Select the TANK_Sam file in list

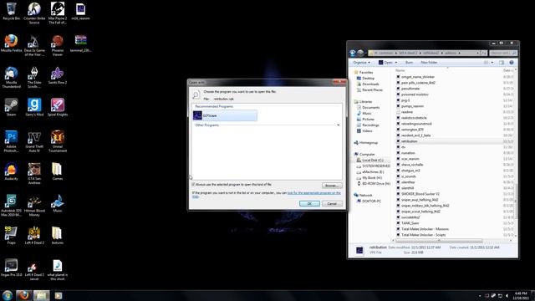pyautogui.click(x=410, y=223)
